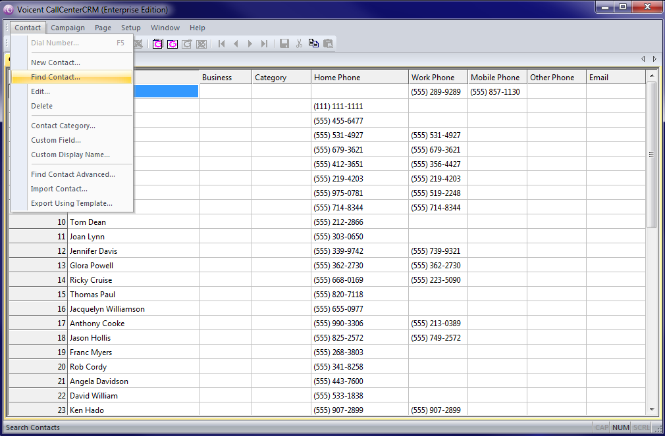This screenshot has width=665, height=436.
Task: Click the vertical scrollbar down arrow
Action: (x=652, y=409)
